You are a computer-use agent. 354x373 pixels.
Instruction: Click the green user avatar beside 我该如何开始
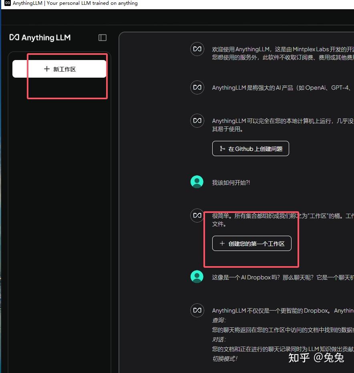click(x=197, y=182)
